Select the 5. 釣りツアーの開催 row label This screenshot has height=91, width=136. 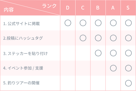pyautogui.click(x=21, y=83)
